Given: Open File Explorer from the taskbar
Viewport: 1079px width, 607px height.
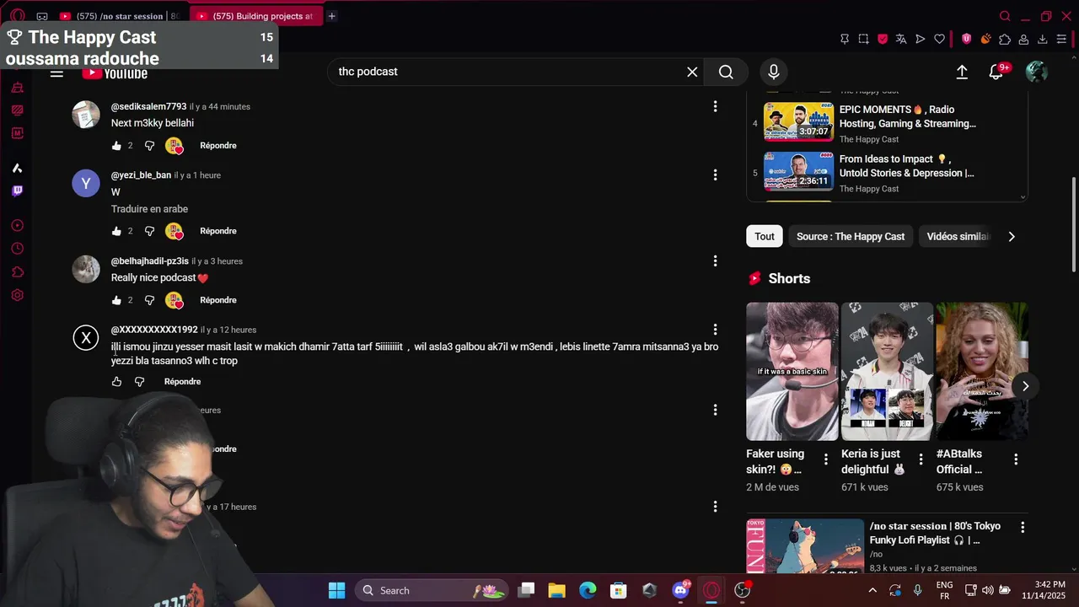Looking at the screenshot, I should 556,590.
